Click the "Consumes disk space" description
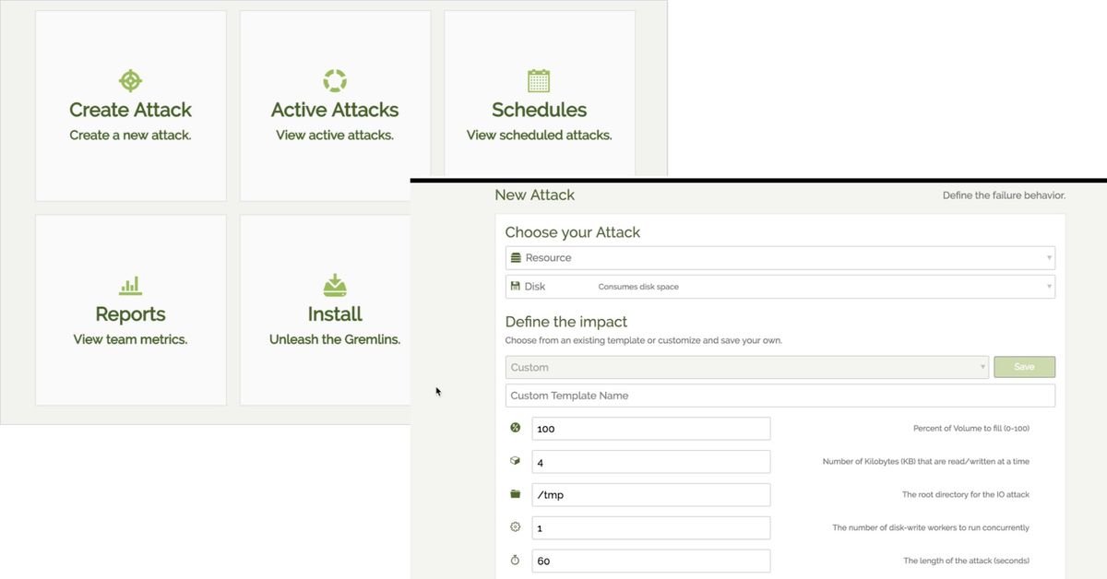The width and height of the screenshot is (1107, 579). [638, 287]
